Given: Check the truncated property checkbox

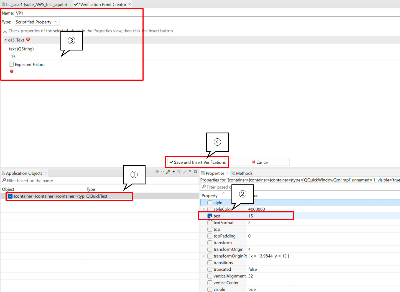Looking at the screenshot, I should (x=210, y=269).
